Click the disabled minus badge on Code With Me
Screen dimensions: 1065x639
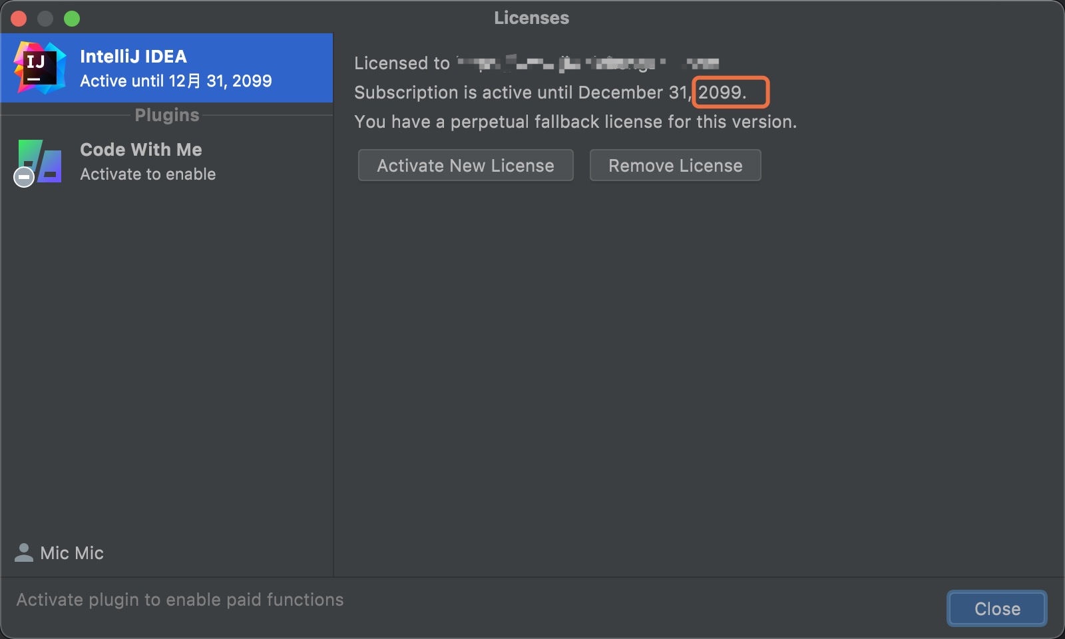click(24, 177)
